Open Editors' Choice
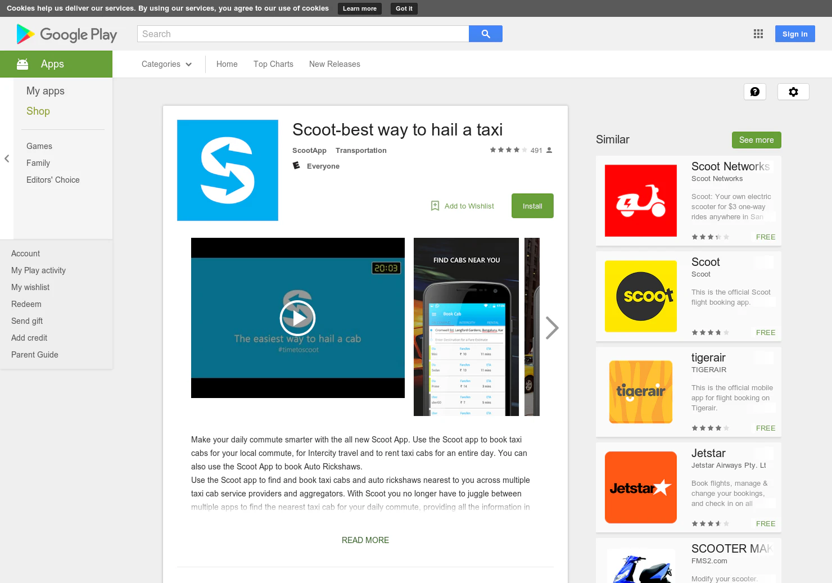832x583 pixels. 53,180
